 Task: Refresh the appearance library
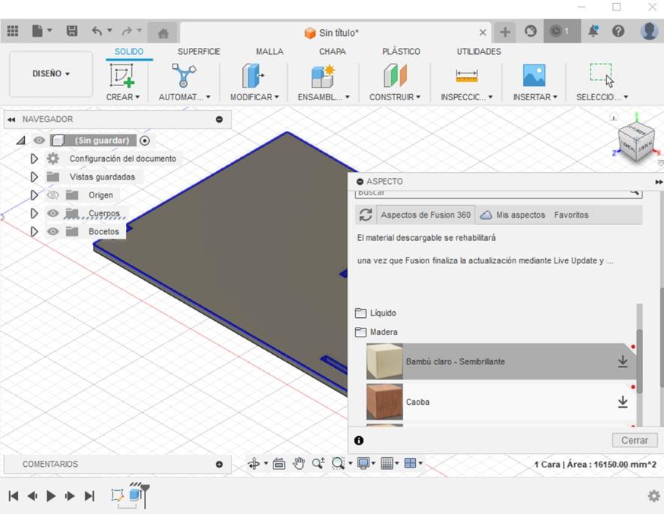366,215
